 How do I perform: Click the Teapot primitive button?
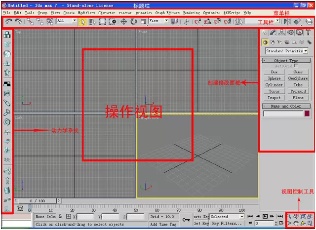[274, 98]
